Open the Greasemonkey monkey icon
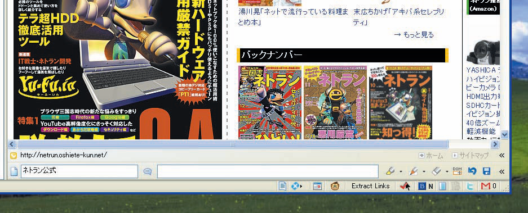528x213 pixels. (335, 186)
